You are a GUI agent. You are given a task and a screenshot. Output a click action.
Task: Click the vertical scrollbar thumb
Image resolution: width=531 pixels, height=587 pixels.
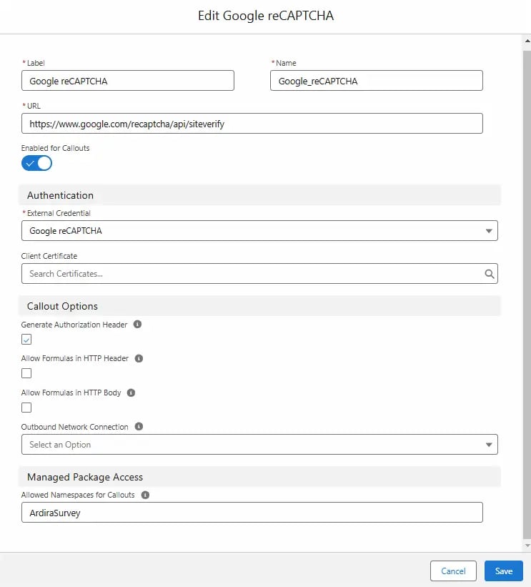click(527, 294)
